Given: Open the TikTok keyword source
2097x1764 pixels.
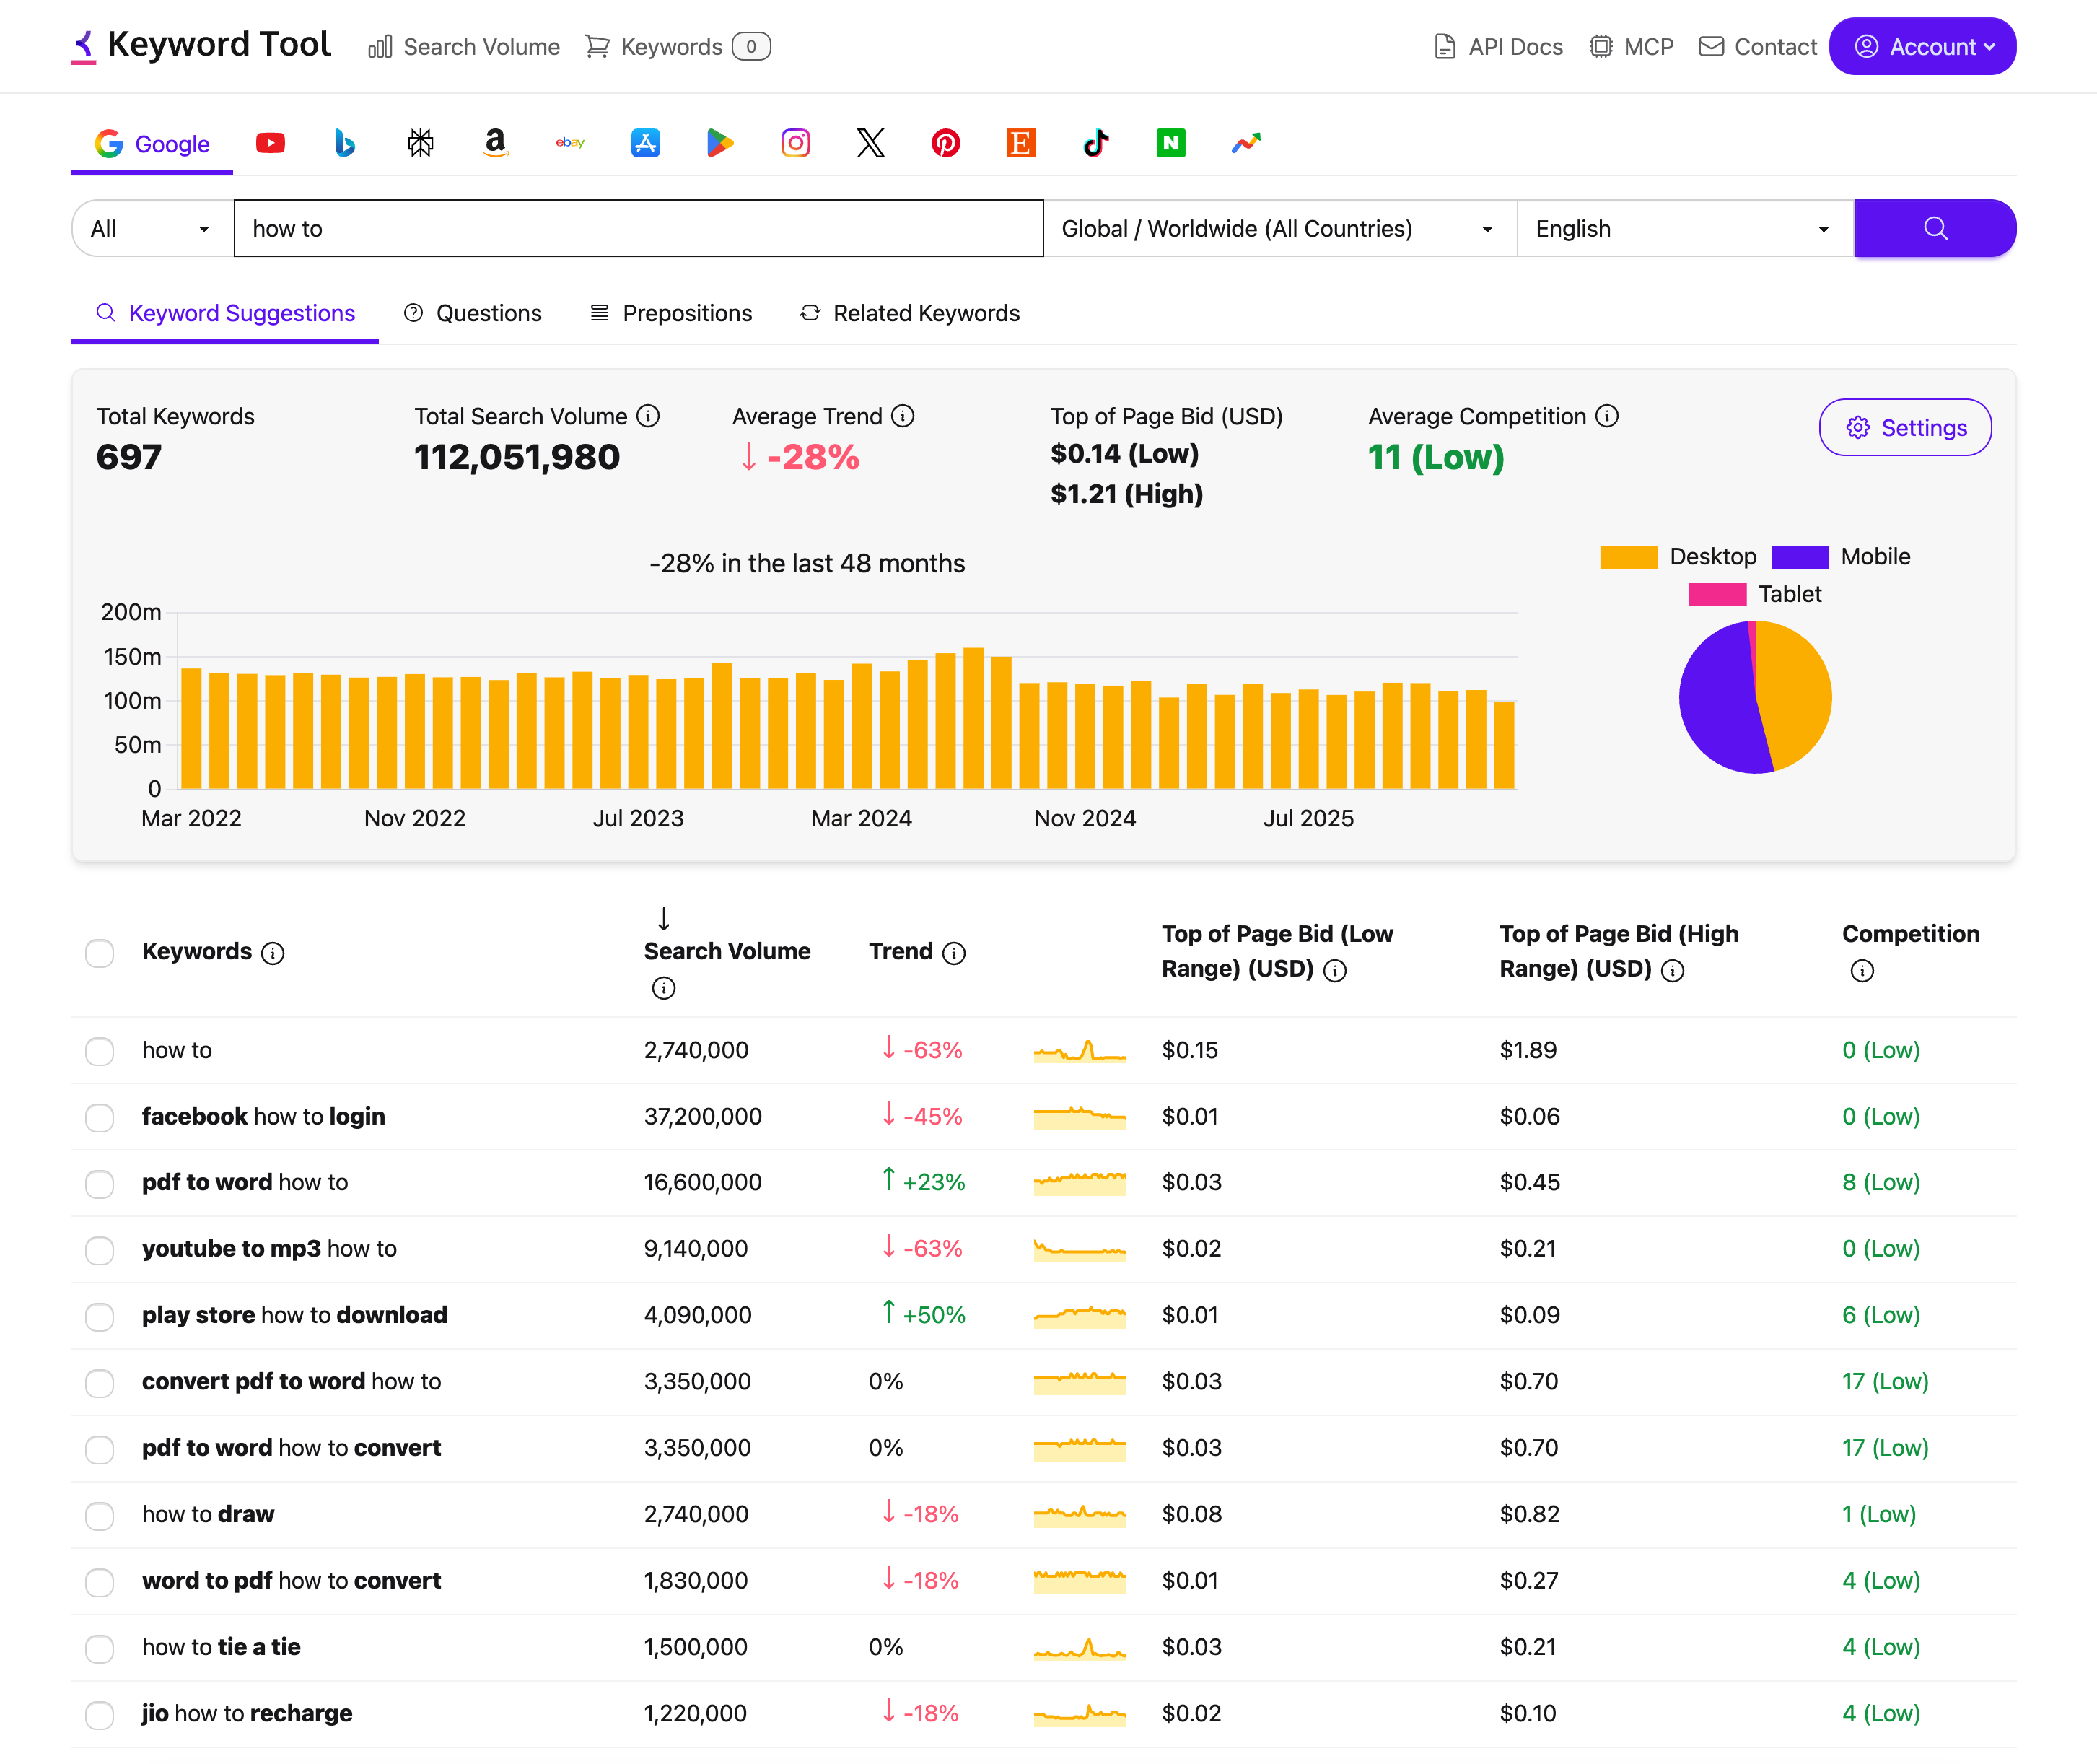Looking at the screenshot, I should click(x=1095, y=143).
